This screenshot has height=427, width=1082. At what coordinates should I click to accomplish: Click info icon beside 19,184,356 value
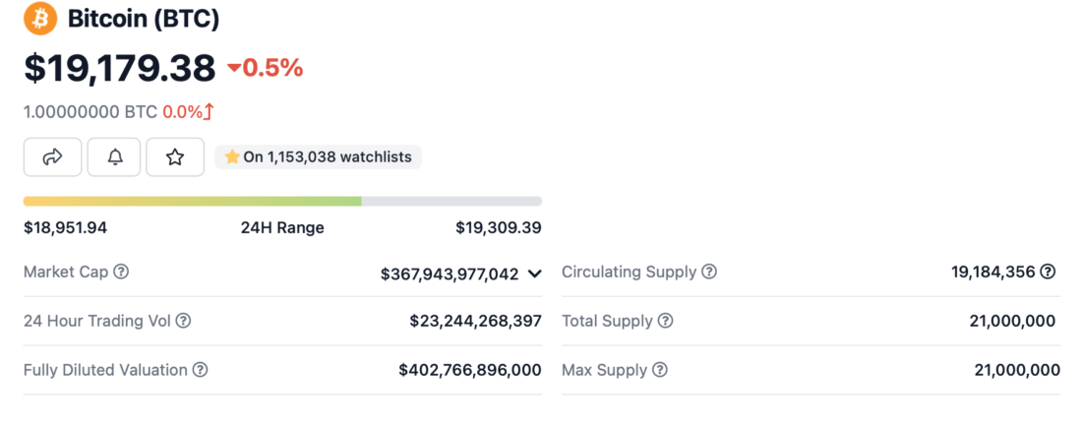click(1048, 272)
